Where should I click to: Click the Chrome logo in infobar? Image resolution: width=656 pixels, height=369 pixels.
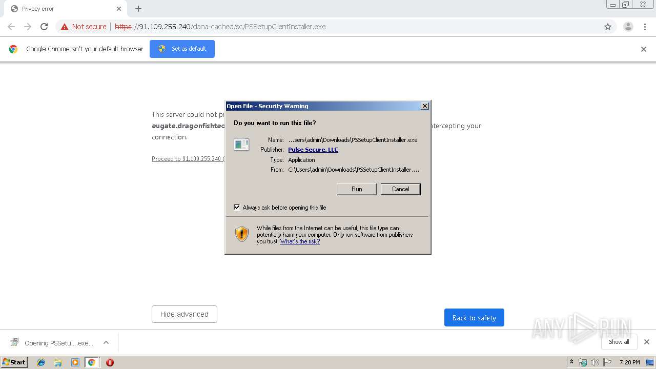(13, 49)
